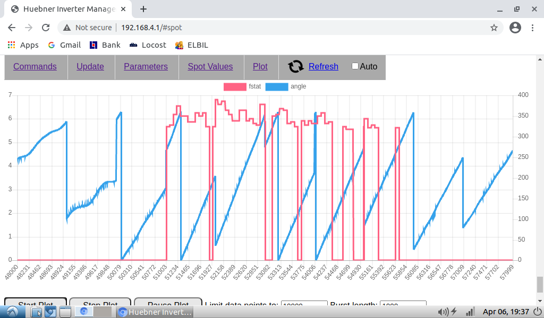This screenshot has height=318, width=544.
Task: Toggle fstat series via pink legend box
Action: click(x=234, y=86)
